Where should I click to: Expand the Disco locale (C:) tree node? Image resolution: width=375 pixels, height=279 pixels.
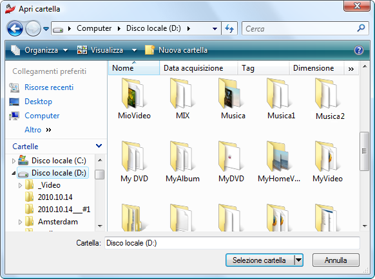pyautogui.click(x=14, y=161)
